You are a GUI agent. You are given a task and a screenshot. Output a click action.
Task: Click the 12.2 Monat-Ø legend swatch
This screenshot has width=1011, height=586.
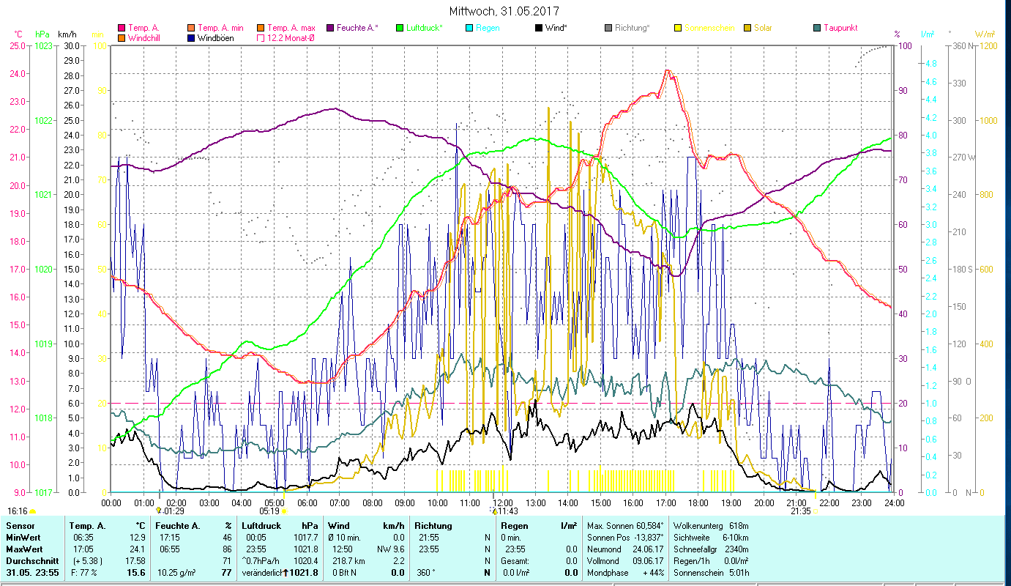click(261, 38)
